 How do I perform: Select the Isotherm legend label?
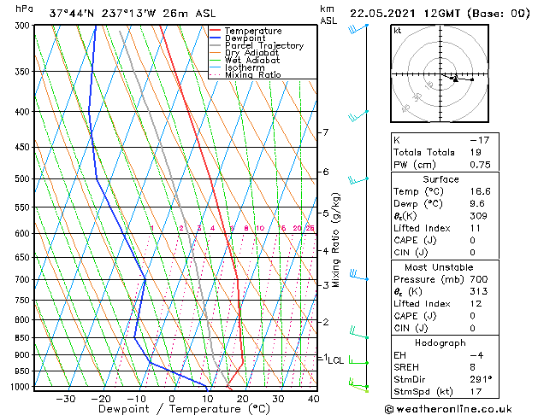[x=245, y=67]
